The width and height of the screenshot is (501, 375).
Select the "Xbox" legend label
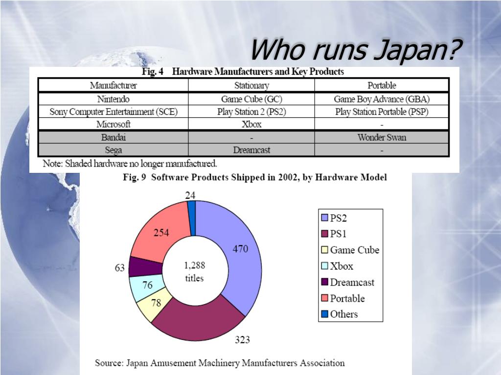tap(342, 266)
